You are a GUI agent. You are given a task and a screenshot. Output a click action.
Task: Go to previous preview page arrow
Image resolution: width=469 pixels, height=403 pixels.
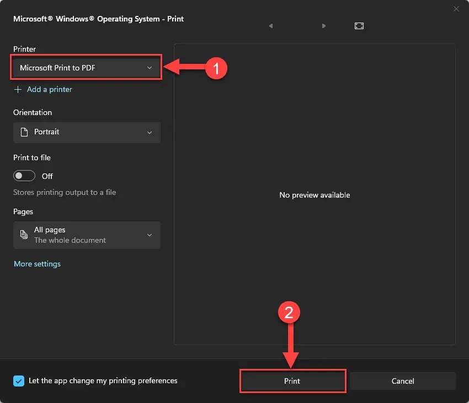(x=271, y=26)
